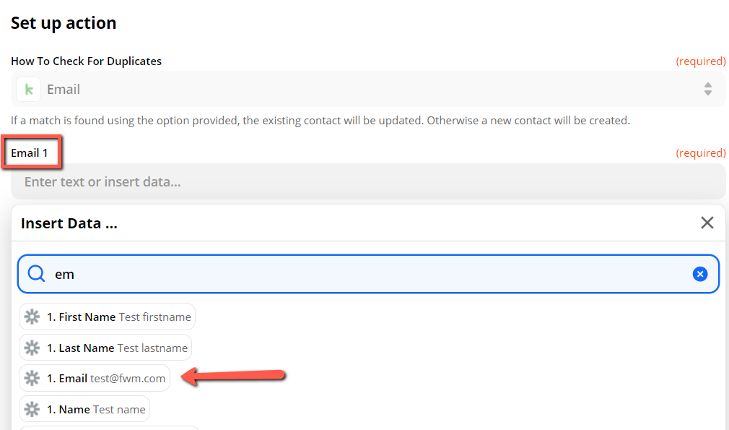Click the 'Set up action' heading
The image size is (729, 430).
coord(64,23)
